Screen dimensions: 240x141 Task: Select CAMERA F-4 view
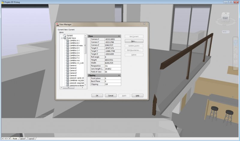coord(74,58)
